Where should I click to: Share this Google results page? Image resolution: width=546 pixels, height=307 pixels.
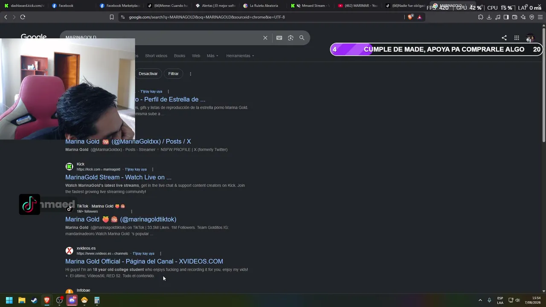tap(504, 38)
